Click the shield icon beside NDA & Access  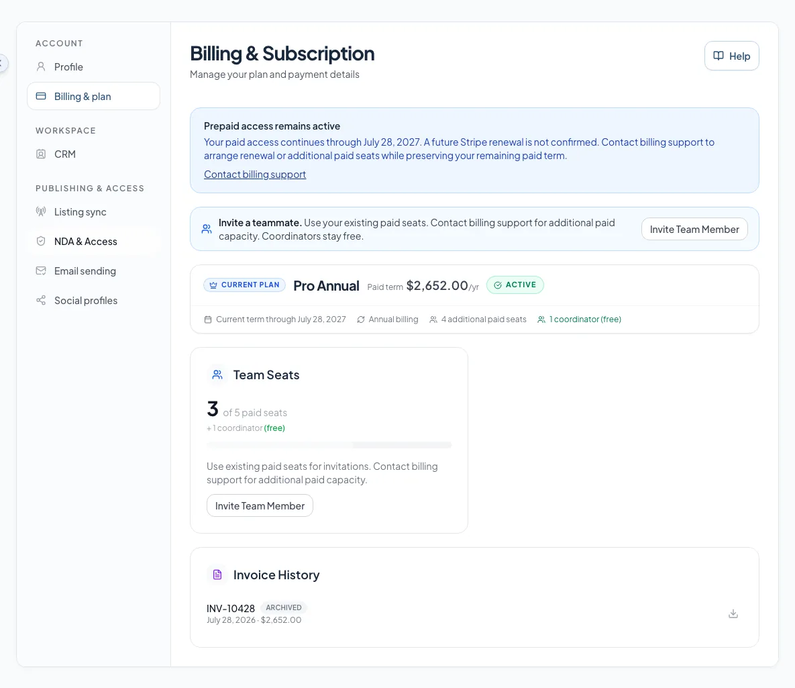[x=41, y=242]
